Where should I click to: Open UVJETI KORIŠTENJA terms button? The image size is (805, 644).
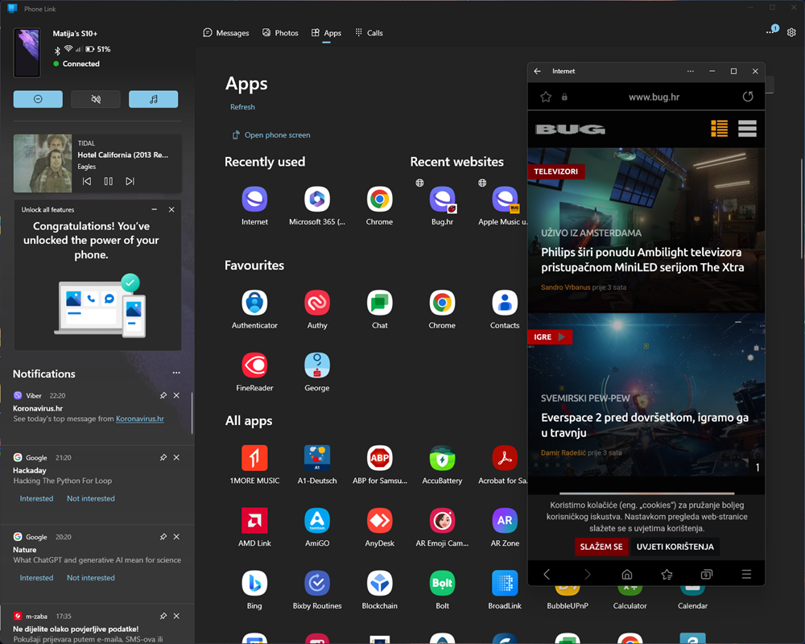[x=675, y=547]
